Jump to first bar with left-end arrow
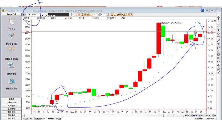The height and width of the screenshot is (120, 222). pos(186,116)
